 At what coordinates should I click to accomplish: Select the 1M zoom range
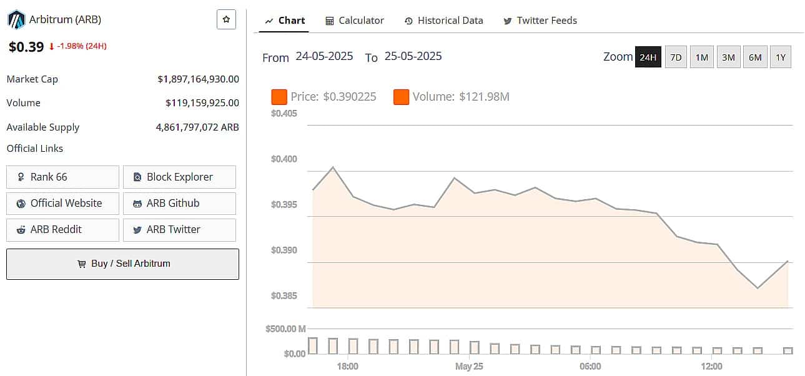click(702, 57)
